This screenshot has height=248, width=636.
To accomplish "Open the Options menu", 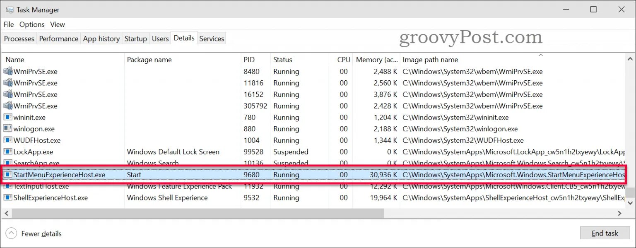I will 32,24.
